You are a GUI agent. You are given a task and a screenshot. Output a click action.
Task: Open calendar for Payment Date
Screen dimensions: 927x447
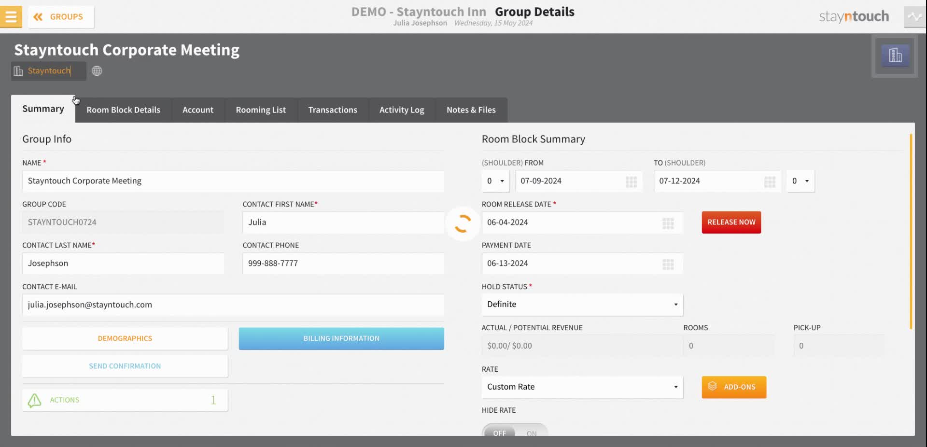(x=668, y=265)
